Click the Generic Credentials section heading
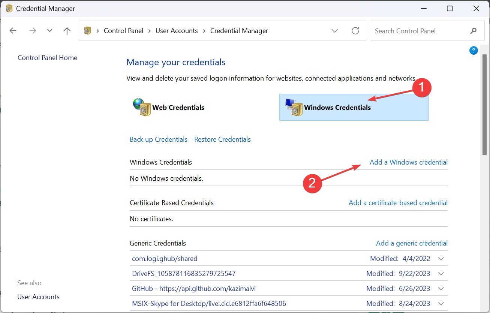The height and width of the screenshot is (313, 490). (158, 243)
